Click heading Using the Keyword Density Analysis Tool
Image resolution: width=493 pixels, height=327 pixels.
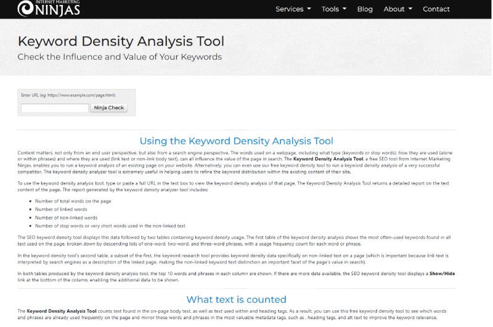pos(236,141)
